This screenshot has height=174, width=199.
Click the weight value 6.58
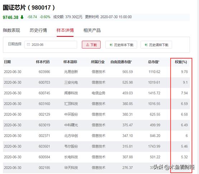(184, 114)
